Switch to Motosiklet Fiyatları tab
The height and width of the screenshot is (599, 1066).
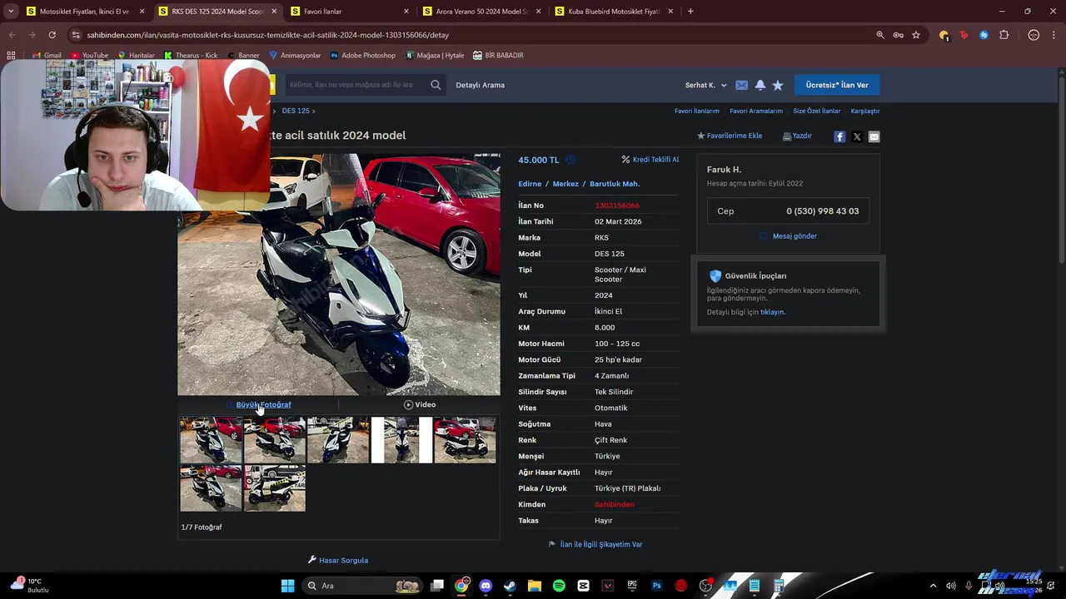[x=84, y=12]
